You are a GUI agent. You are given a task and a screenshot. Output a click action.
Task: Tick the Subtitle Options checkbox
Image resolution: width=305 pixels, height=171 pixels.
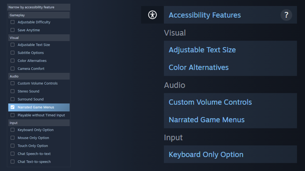tap(13, 53)
